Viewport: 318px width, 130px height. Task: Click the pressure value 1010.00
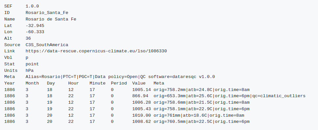pyautogui.click(x=141, y=115)
